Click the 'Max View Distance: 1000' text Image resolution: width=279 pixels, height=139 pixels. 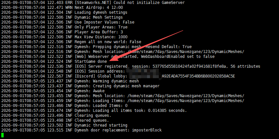[x=101, y=37]
